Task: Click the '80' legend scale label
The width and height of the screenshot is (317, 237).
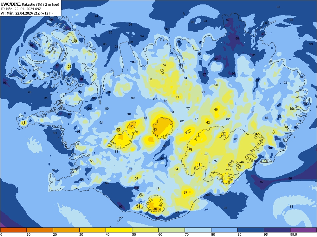Action: pos(213,234)
